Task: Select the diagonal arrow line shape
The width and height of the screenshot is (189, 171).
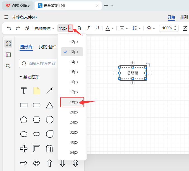Action: point(49,91)
